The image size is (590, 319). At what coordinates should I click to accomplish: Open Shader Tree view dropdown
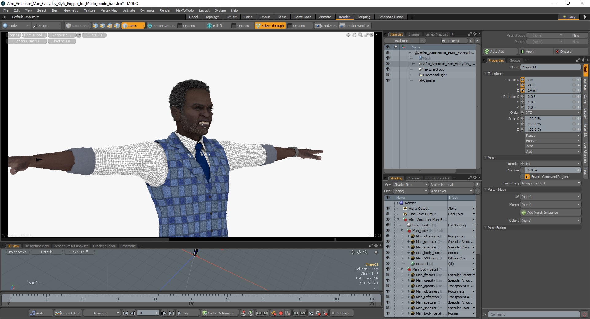(x=411, y=185)
